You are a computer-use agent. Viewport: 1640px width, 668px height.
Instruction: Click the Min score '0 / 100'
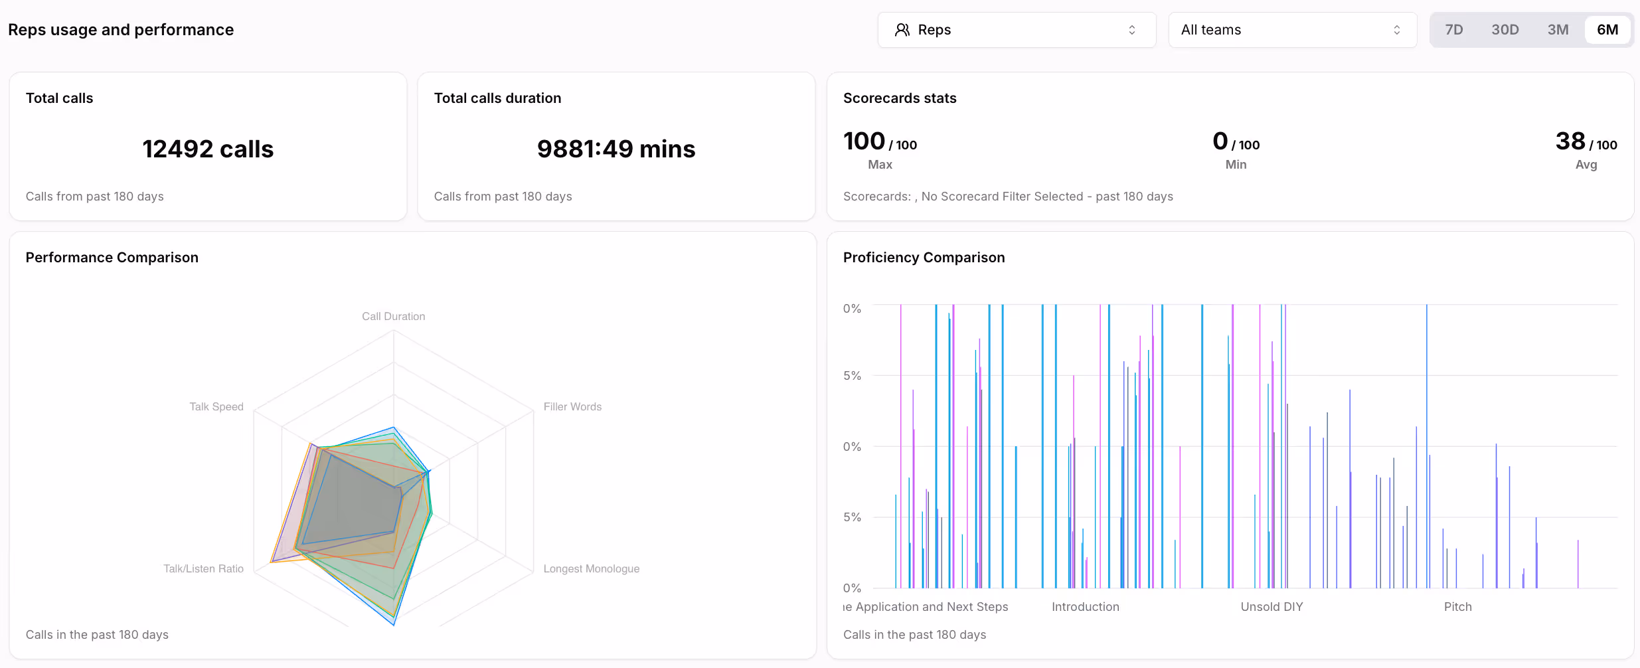click(x=1236, y=141)
